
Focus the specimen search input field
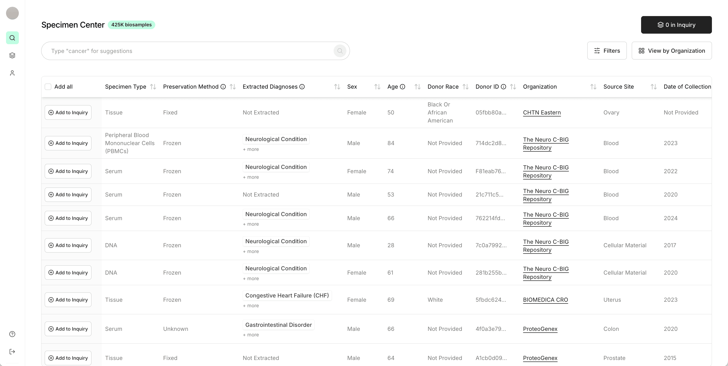coord(186,51)
